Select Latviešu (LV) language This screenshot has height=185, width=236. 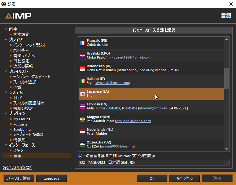tap(151, 107)
